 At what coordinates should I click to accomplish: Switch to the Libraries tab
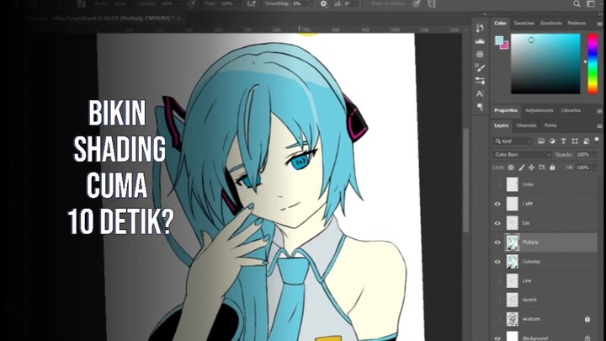coord(571,110)
